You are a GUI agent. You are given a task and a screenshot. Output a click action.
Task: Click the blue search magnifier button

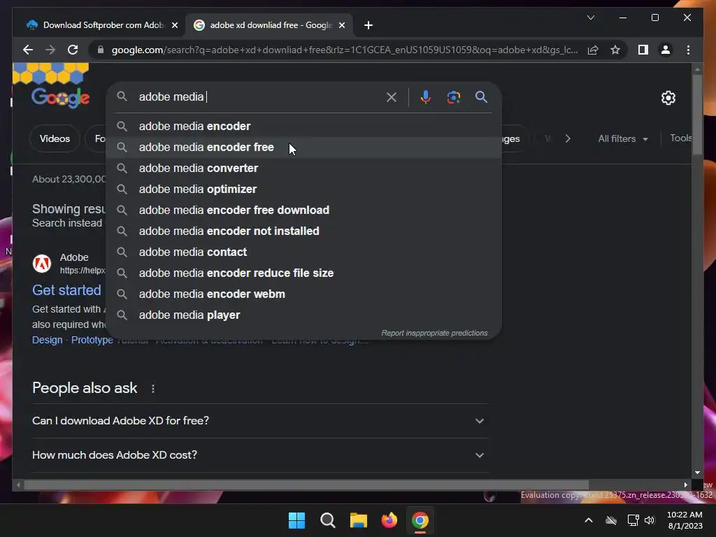click(x=481, y=96)
